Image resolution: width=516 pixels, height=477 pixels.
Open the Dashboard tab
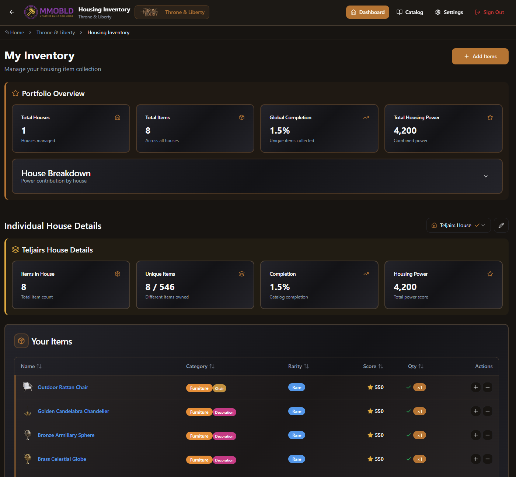tap(367, 12)
